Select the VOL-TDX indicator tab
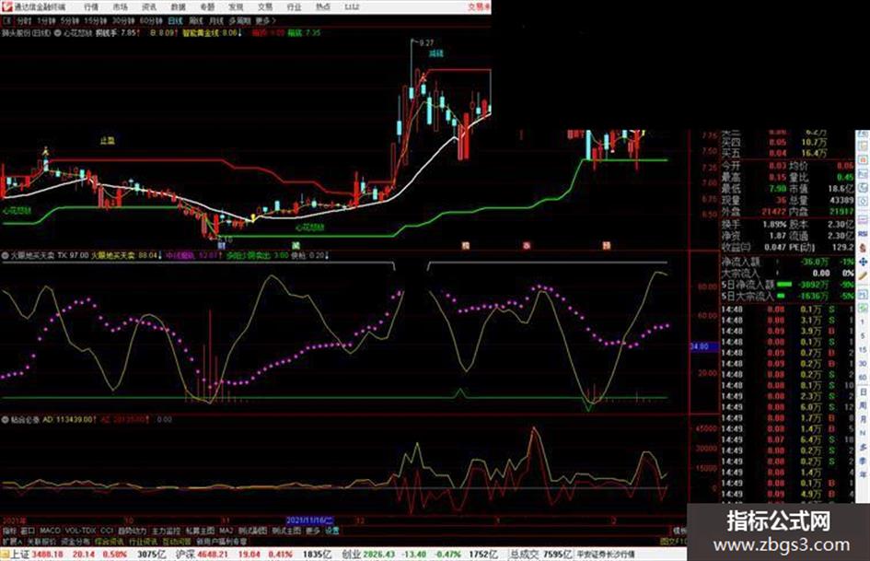The image size is (870, 561). (x=81, y=531)
